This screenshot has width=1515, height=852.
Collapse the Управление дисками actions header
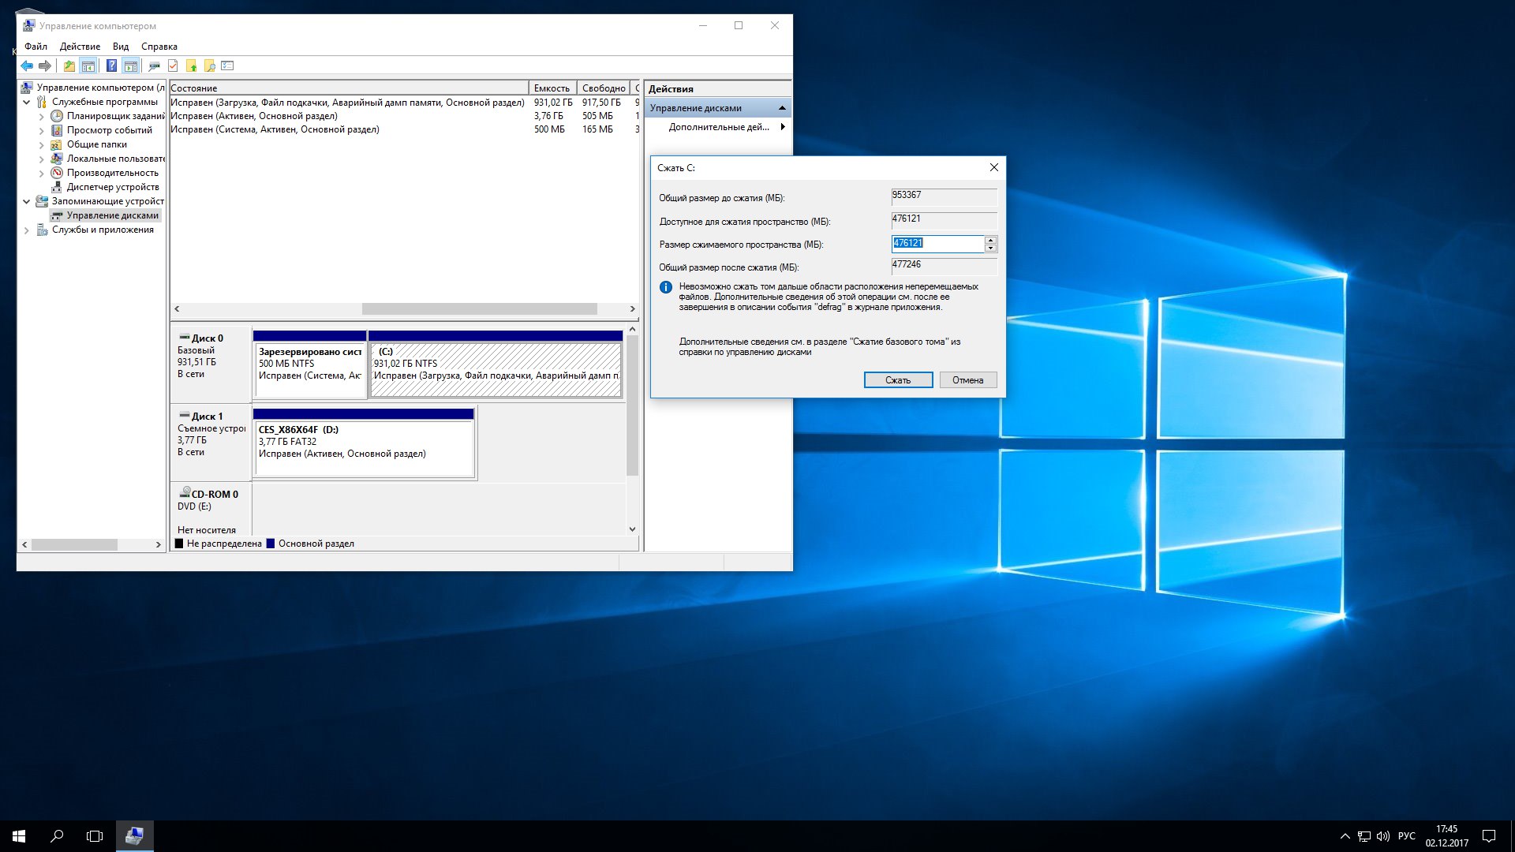click(782, 108)
